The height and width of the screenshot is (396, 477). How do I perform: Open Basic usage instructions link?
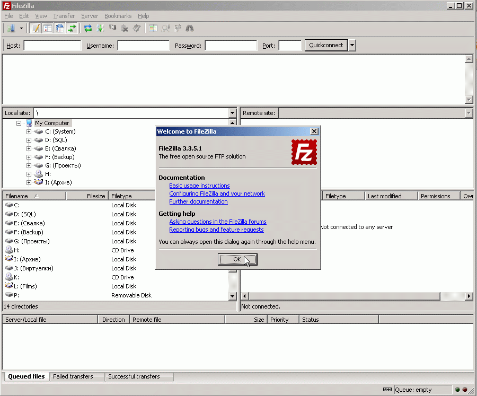[199, 186]
